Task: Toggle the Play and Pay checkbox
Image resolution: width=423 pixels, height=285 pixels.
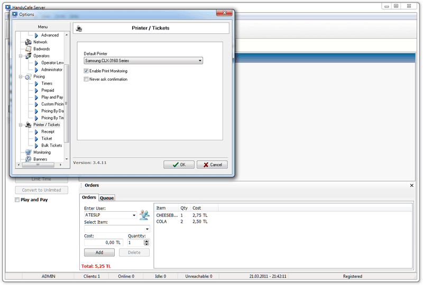Action: (17, 200)
